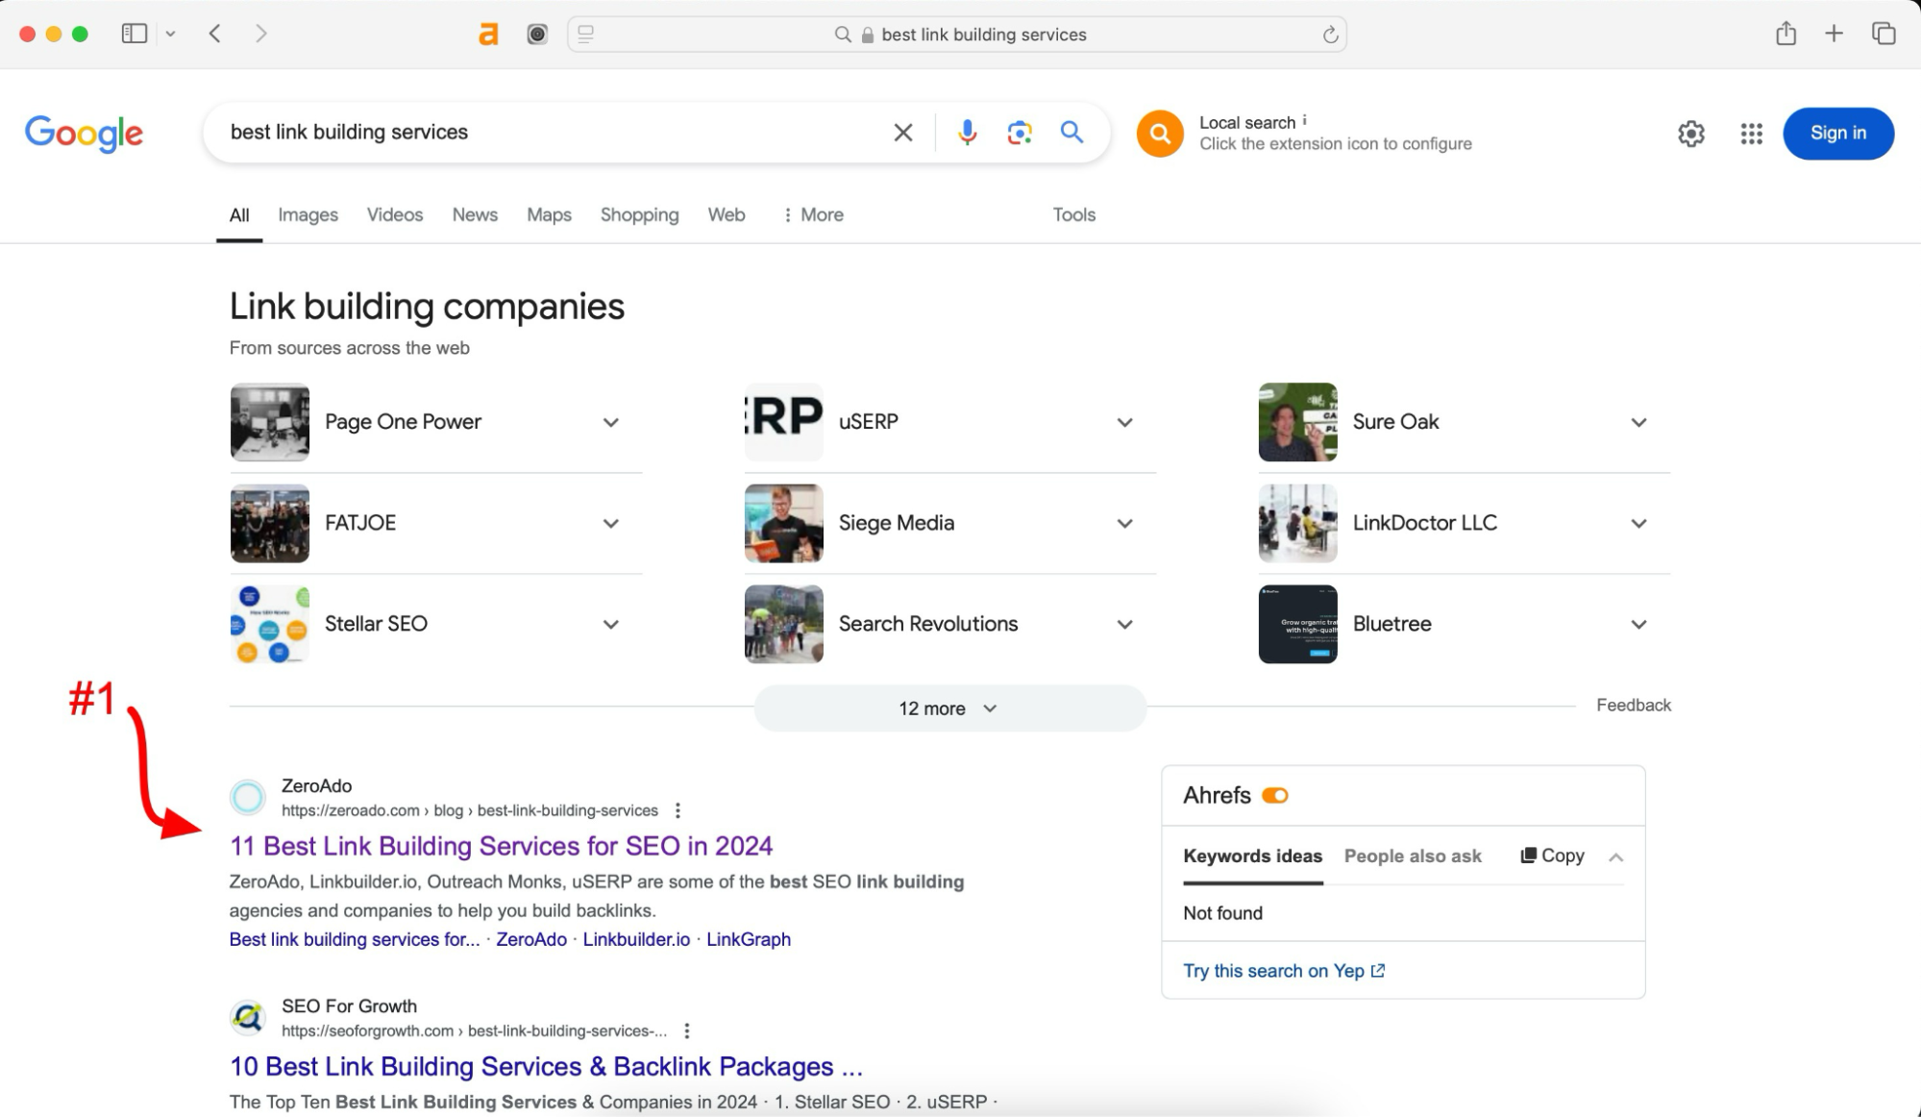The height and width of the screenshot is (1117, 1921).
Task: Open the Google apps grid icon
Action: (1751, 134)
